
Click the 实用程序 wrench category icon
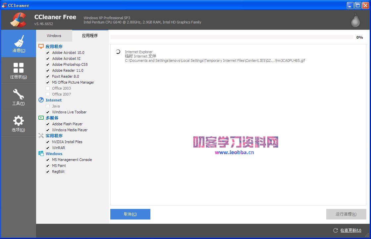[41, 136]
